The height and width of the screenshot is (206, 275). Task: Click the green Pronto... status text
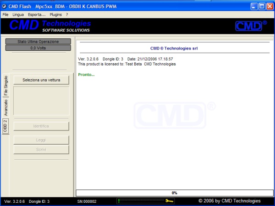(x=86, y=75)
